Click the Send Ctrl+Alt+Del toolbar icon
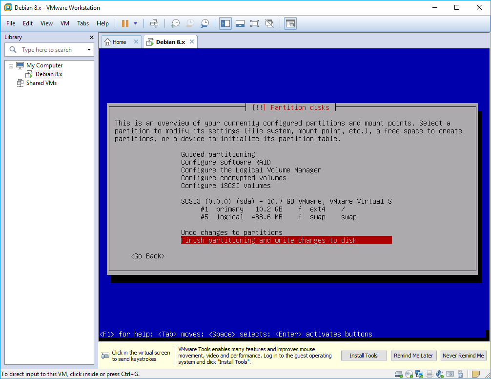Viewport: 491px width, 379px height. click(154, 23)
